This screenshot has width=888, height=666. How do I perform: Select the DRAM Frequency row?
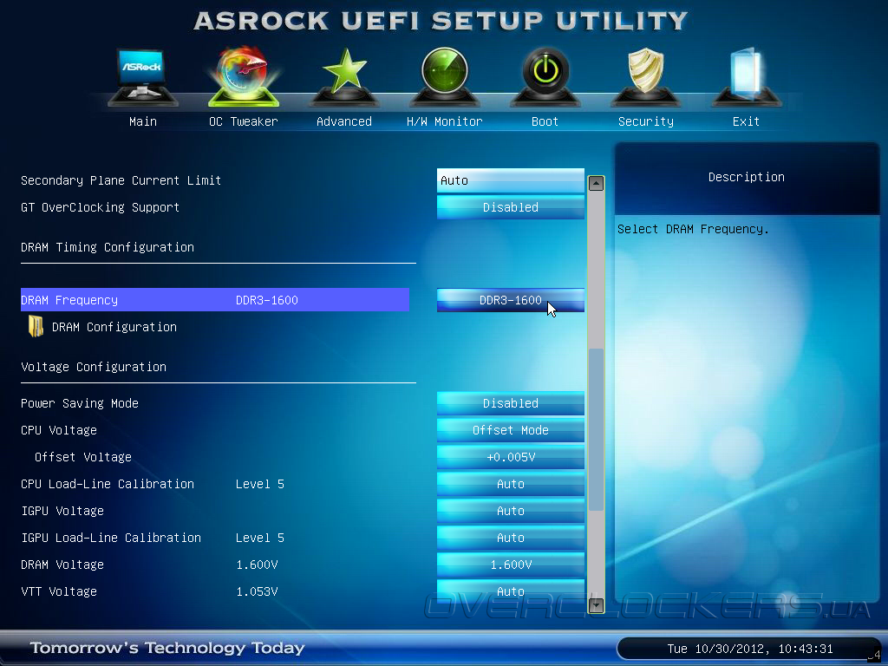(215, 300)
